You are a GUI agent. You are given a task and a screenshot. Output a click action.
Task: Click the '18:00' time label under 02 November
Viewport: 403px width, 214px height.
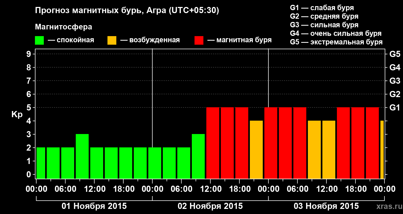click(x=239, y=189)
